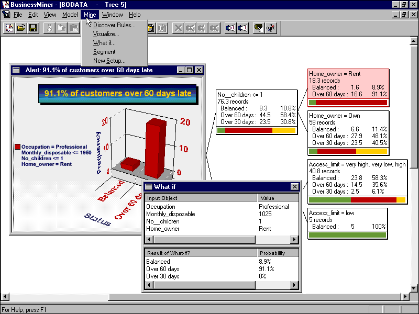Viewport: 419px width, 314px height.
Task: Click the Paste clipboard toolbar icon
Action: 74,28
